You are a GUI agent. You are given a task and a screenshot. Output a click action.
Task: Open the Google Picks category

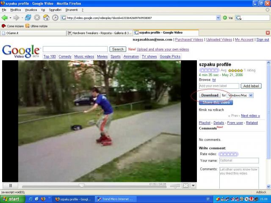[x=170, y=56]
